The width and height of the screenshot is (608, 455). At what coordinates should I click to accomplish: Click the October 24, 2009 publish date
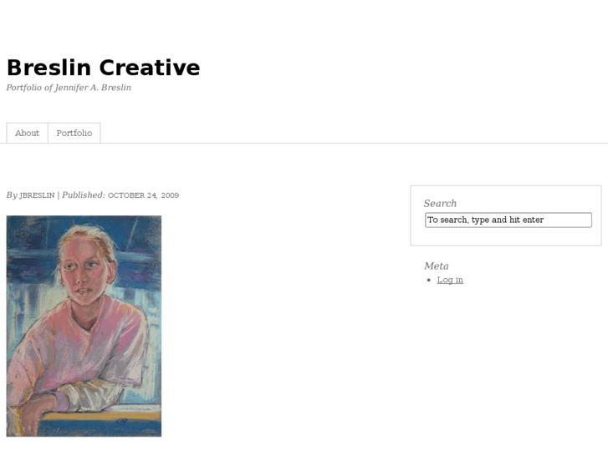coord(143,195)
